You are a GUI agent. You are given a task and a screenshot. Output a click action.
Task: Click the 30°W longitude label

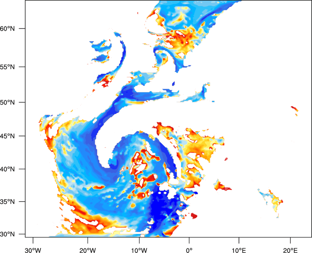[x=33, y=250]
